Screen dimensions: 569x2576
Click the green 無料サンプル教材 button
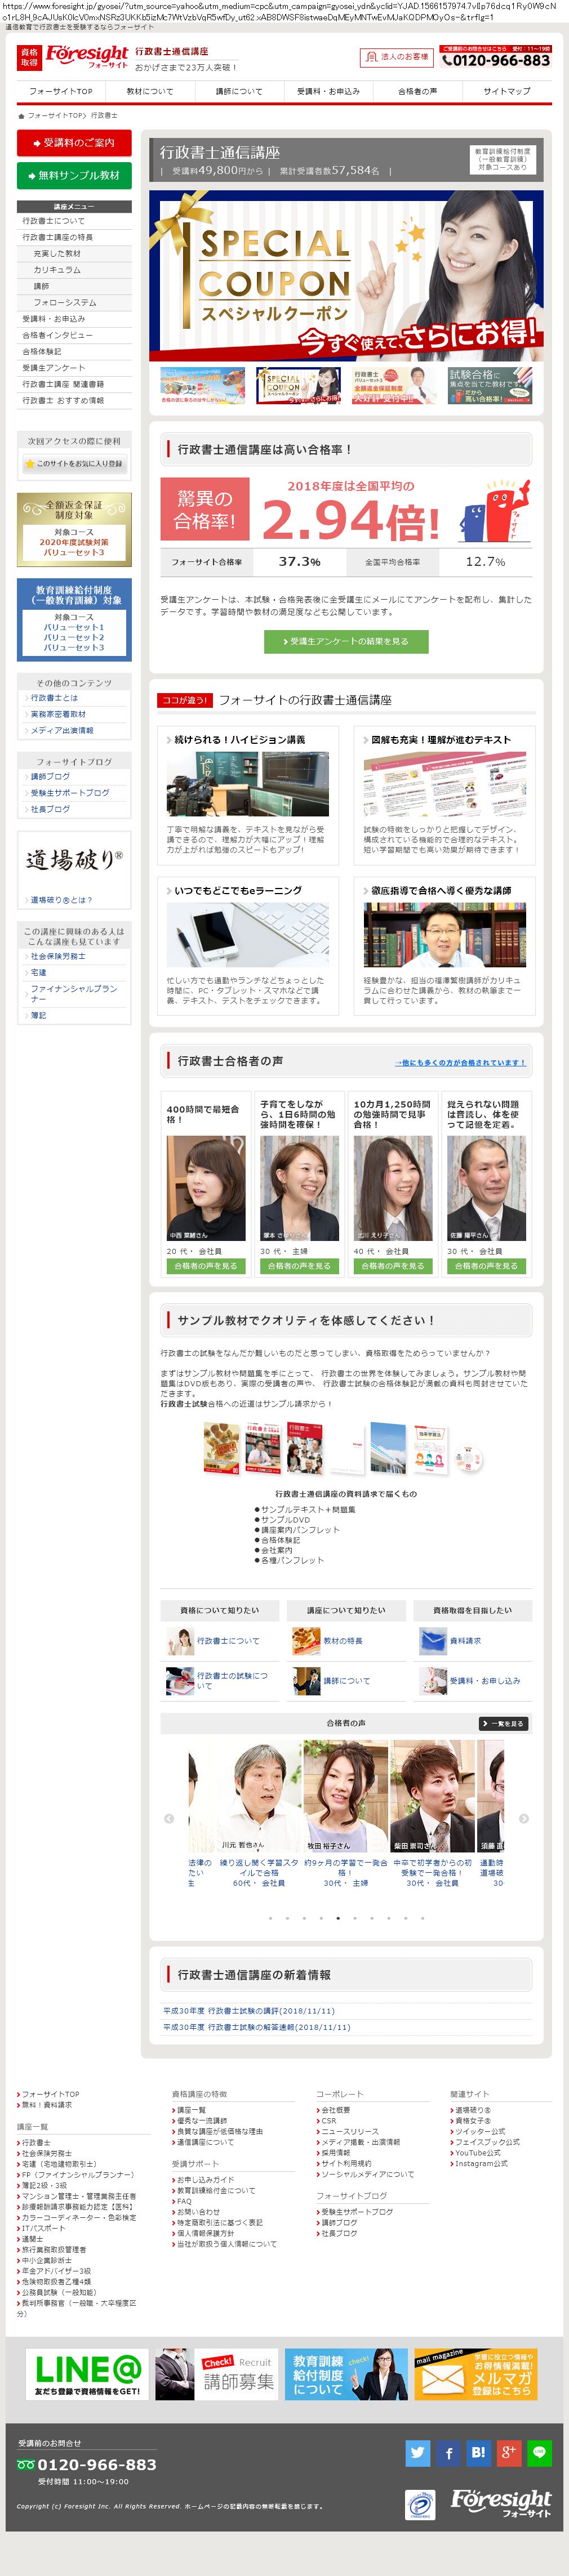tap(74, 175)
